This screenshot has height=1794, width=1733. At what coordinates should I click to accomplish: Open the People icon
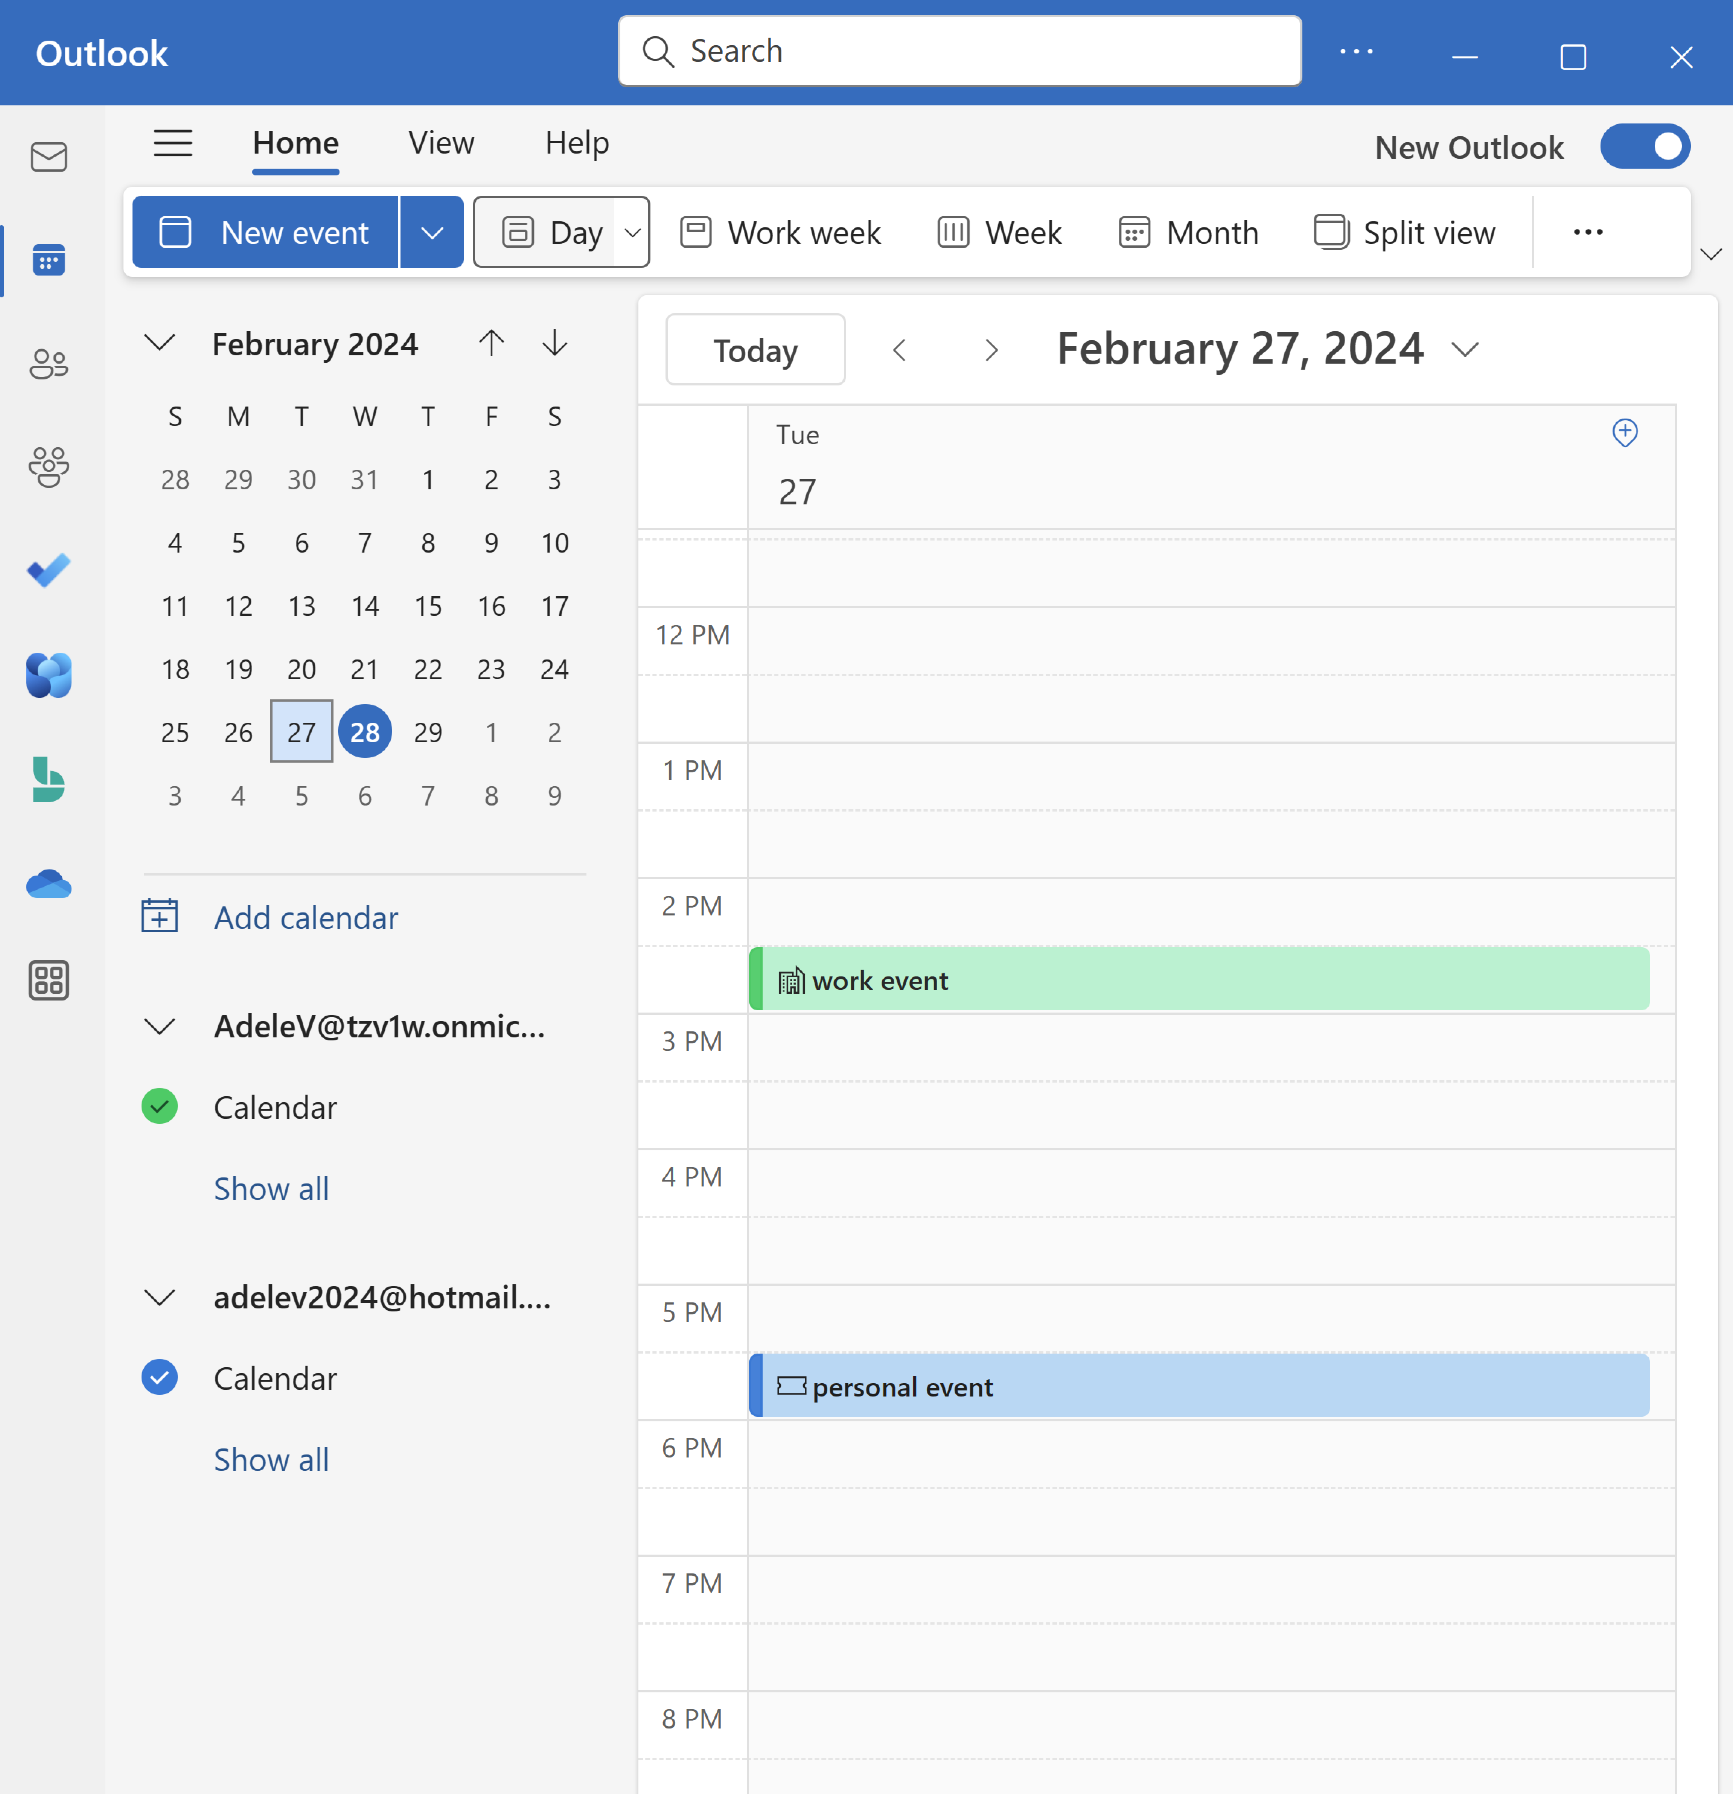pyautogui.click(x=49, y=363)
